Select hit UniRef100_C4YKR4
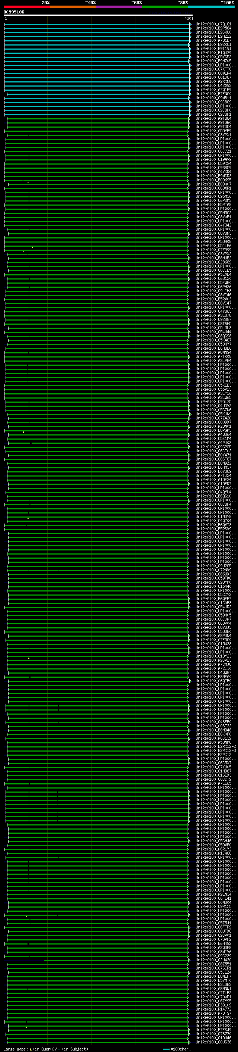 coord(213,172)
